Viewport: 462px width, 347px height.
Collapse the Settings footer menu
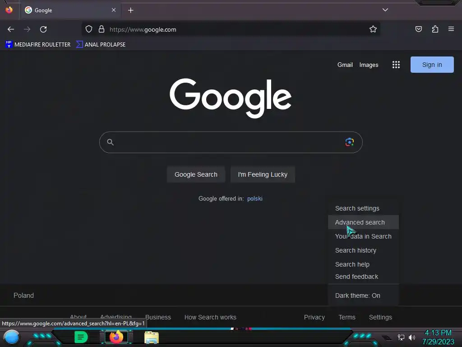[380, 317]
